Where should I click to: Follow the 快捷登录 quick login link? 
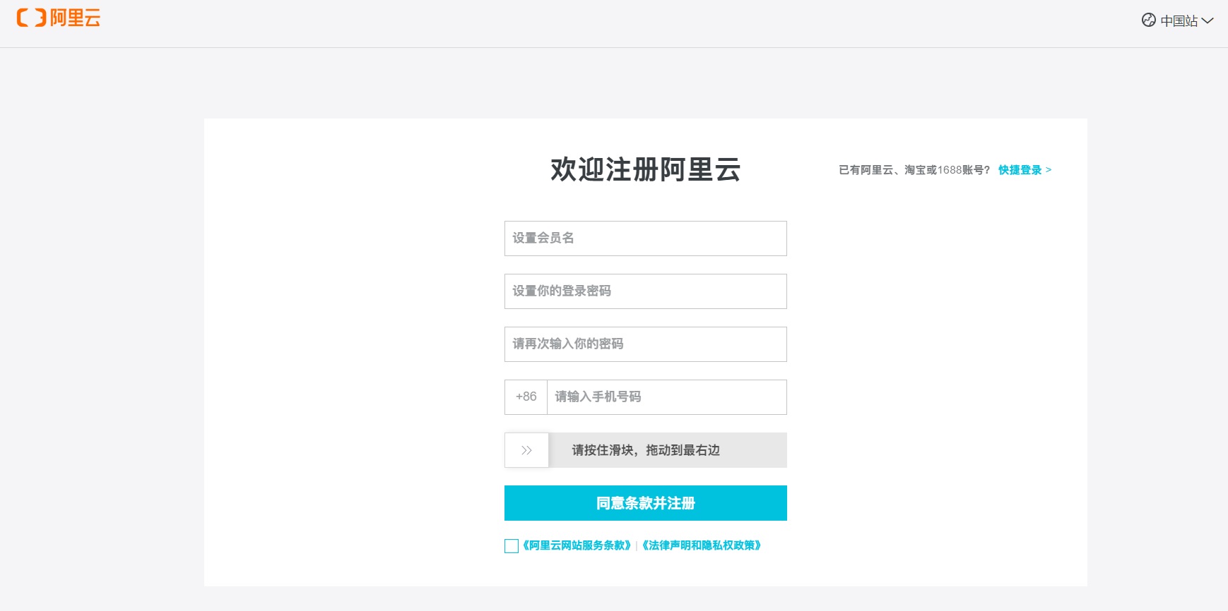(x=1025, y=170)
